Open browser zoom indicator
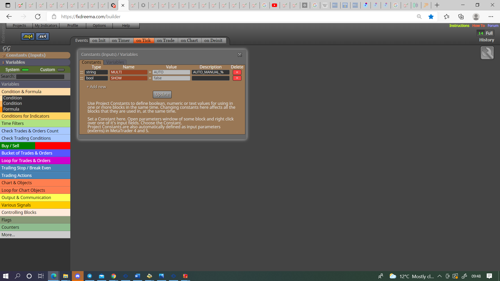Screen dimensions: 500x281 419,17
